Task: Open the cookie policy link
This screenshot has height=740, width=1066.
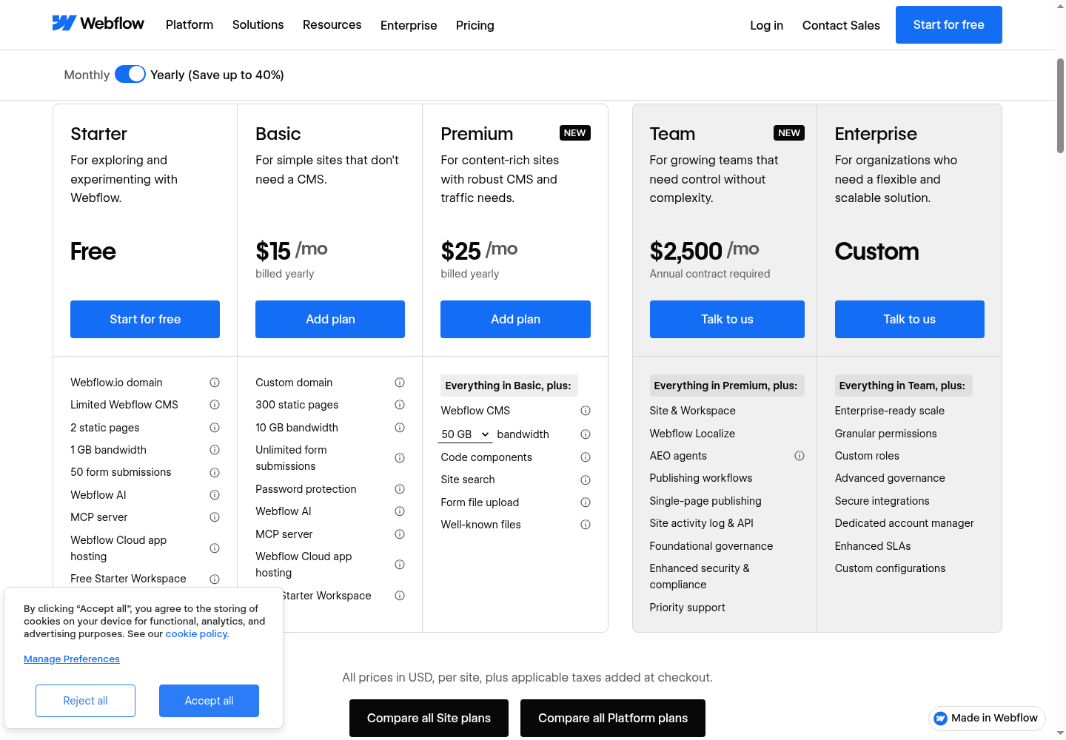Action: (197, 633)
